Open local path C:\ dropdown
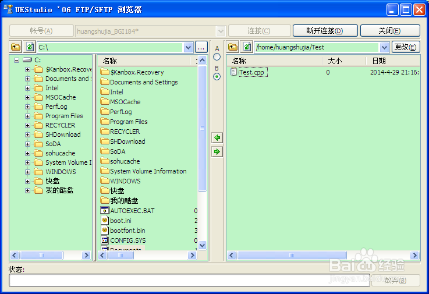 coord(188,47)
